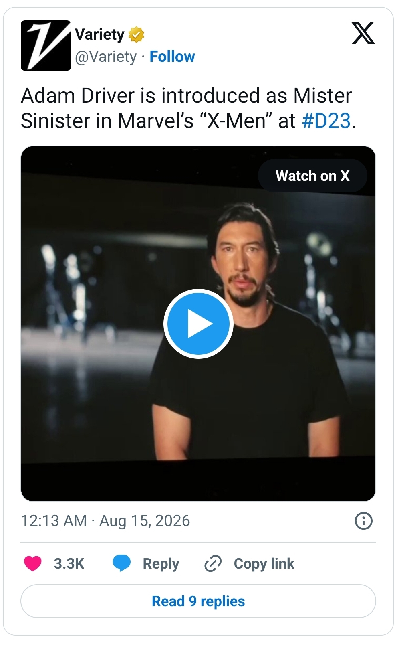Click the 3.3K likes count

[x=69, y=563]
